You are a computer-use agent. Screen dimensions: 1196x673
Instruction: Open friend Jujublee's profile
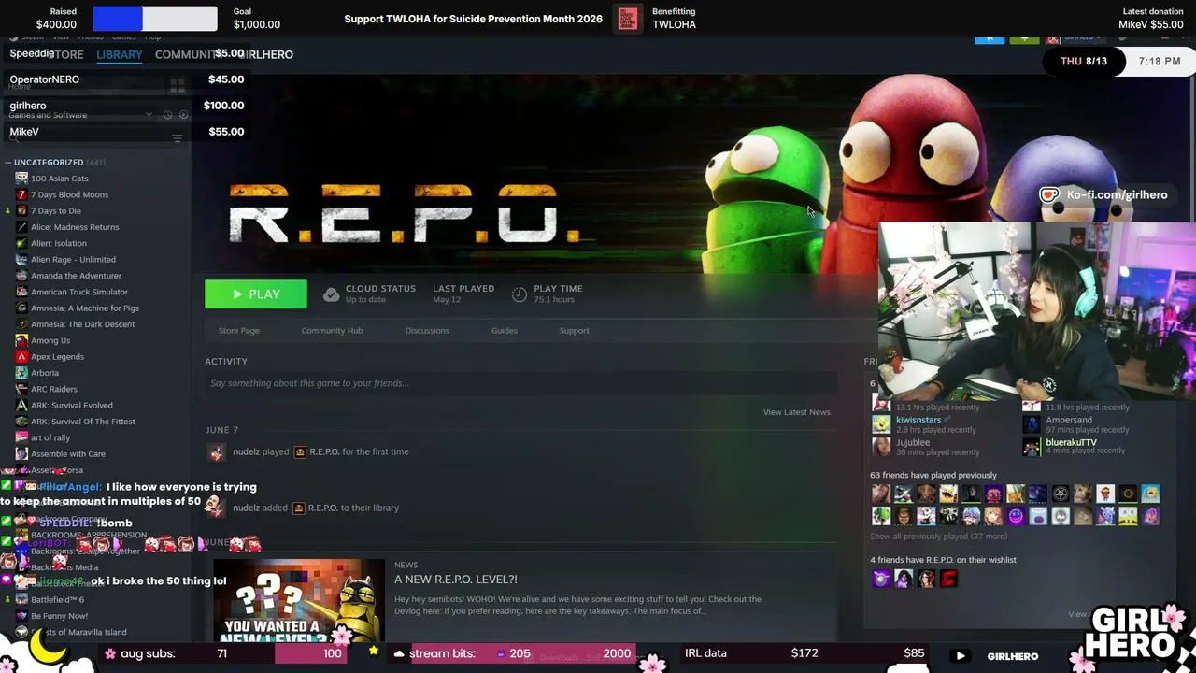click(913, 442)
